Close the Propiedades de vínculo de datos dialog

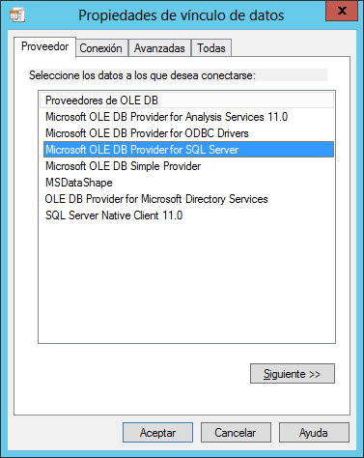coord(342,12)
